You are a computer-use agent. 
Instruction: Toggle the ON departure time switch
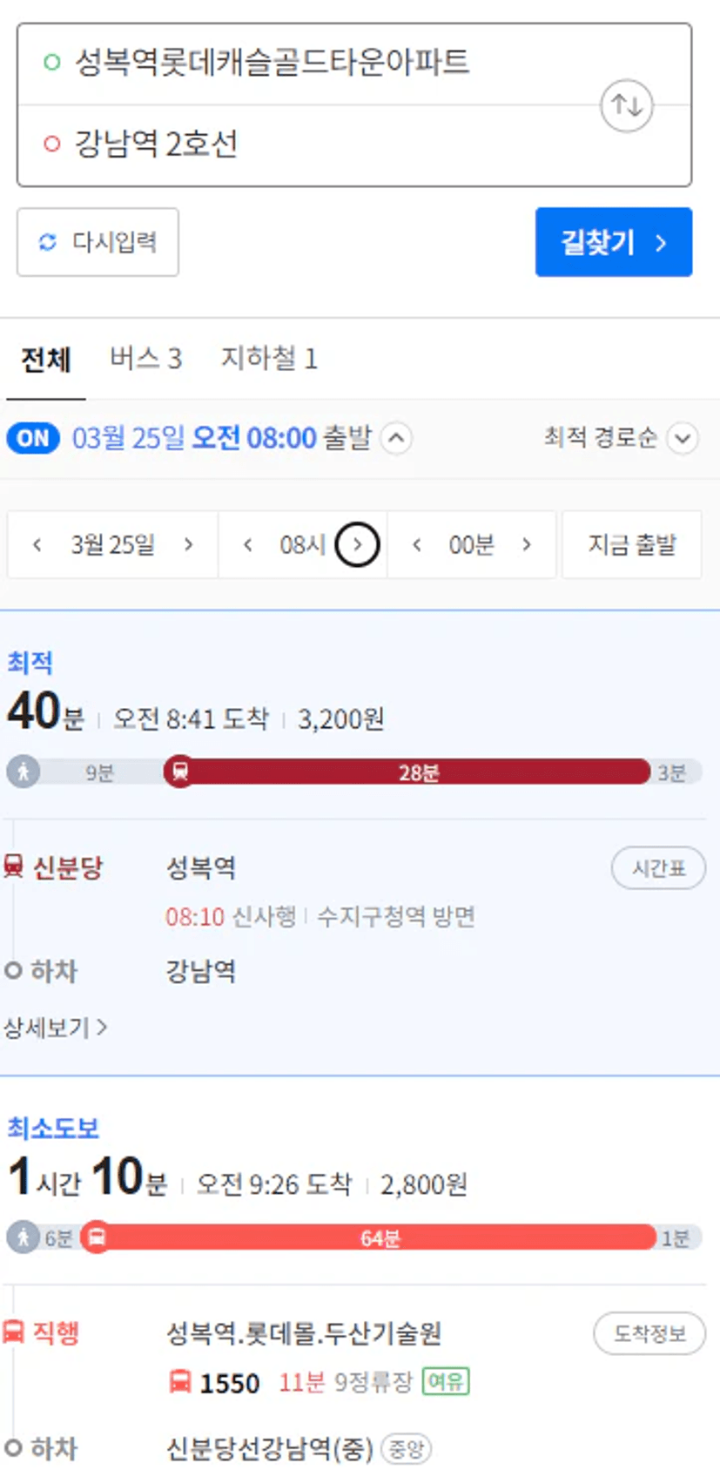click(33, 438)
